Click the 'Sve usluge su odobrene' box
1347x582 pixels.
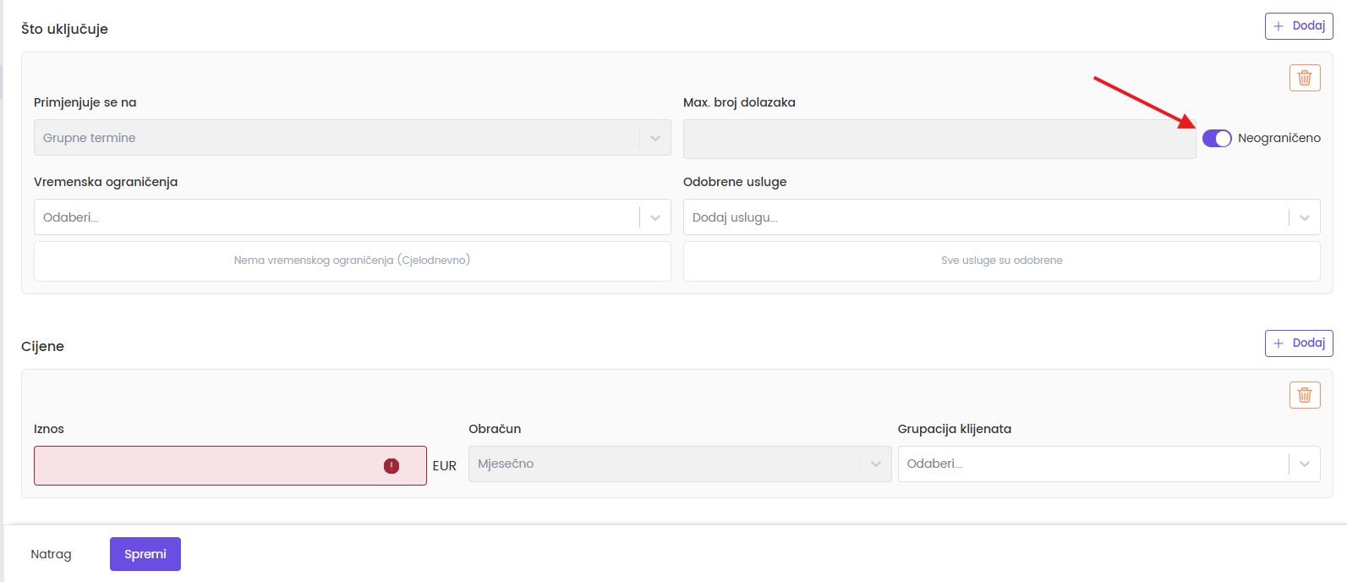[1001, 261]
